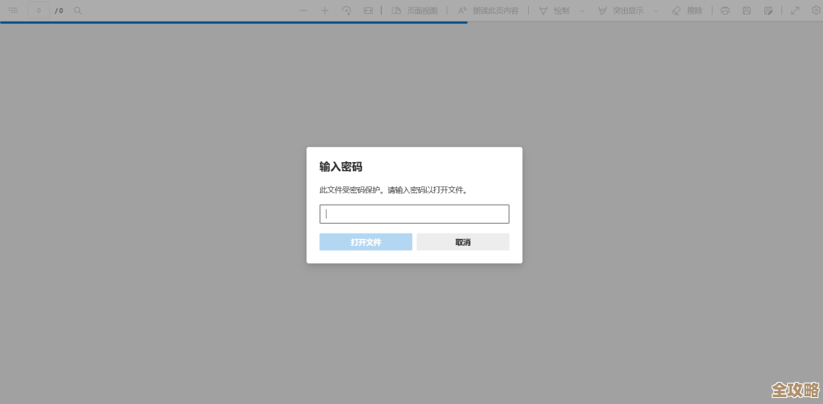Screen dimensions: 823x404
Task: Expand the 绘制 dropdown arrow
Action: pos(582,11)
